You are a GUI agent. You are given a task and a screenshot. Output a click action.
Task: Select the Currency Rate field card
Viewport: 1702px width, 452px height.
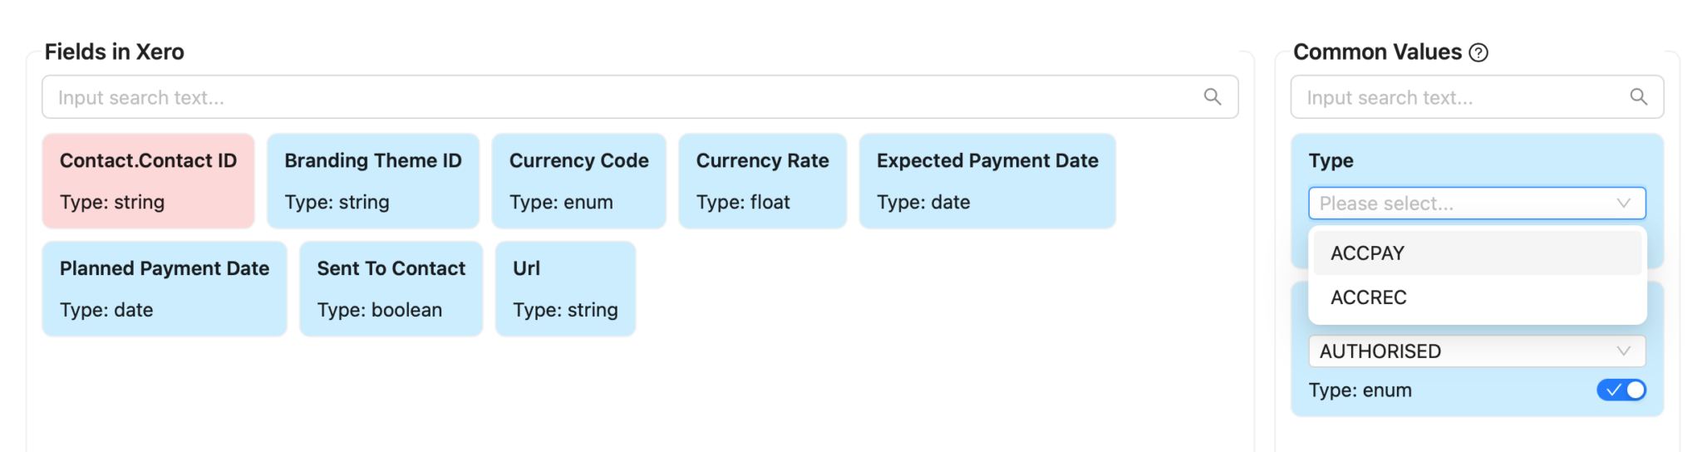coord(762,181)
